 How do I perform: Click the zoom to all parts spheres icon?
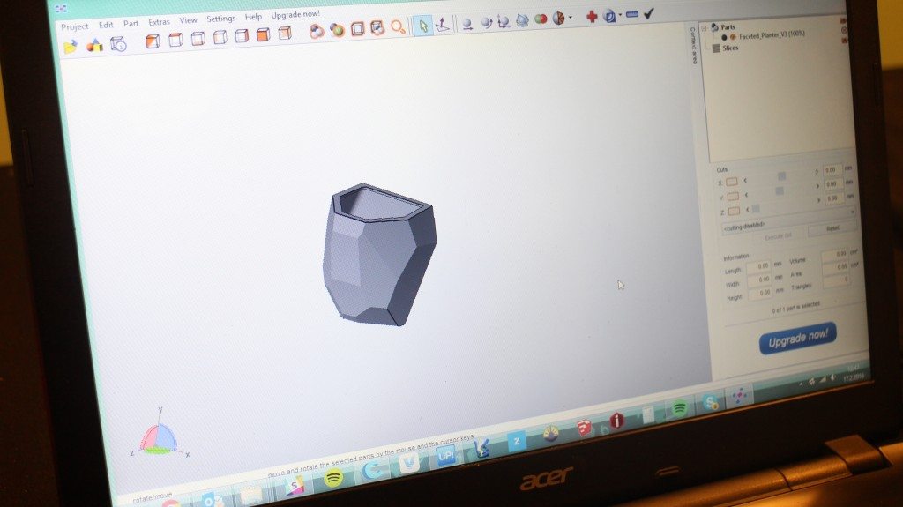click(x=317, y=32)
